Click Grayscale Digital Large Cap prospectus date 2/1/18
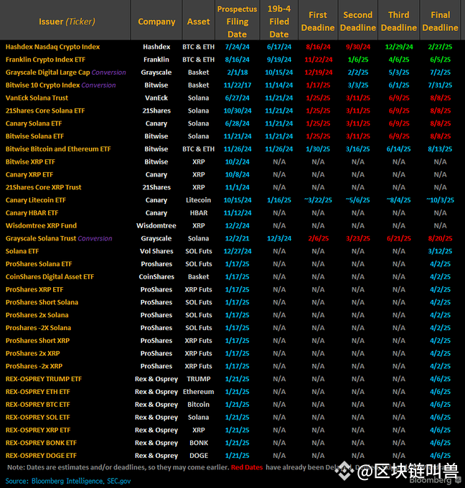The height and width of the screenshot is (488, 465). 238,72
